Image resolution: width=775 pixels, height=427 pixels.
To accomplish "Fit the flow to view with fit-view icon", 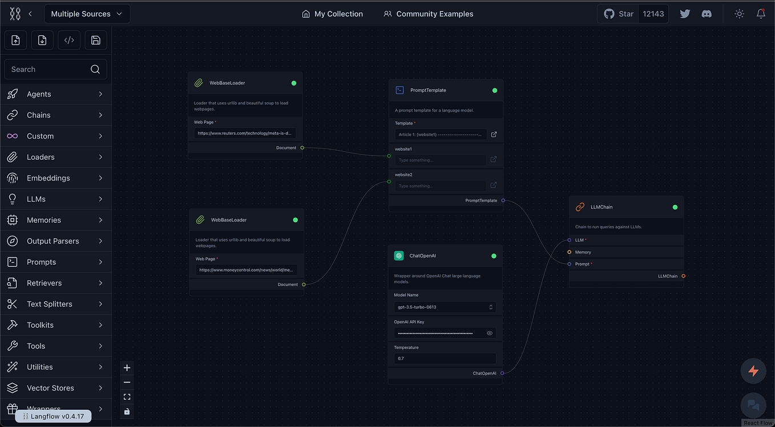I will pos(127,396).
